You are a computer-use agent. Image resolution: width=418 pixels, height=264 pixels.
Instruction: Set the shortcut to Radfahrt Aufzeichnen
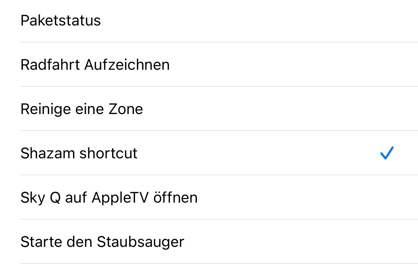95,65
